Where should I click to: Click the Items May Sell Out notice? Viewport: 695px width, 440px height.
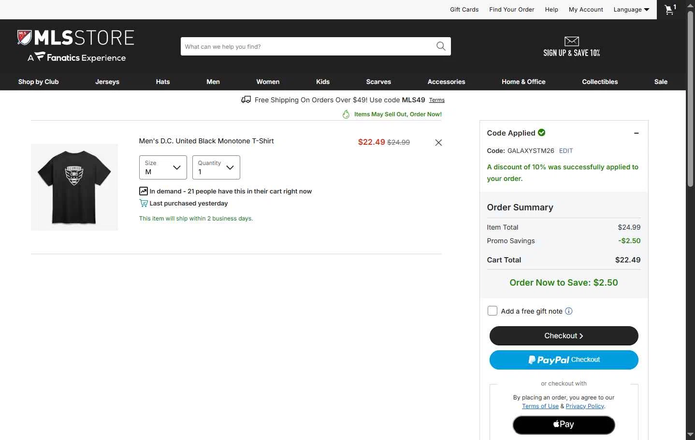click(398, 114)
